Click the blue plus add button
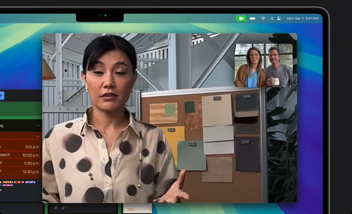This screenshot has width=352, height=214. coord(1,96)
